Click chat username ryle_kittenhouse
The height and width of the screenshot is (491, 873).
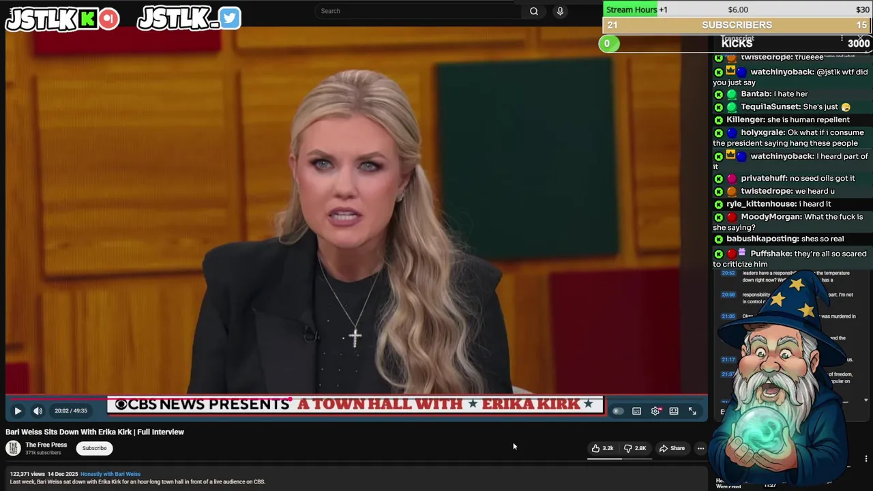click(x=760, y=204)
